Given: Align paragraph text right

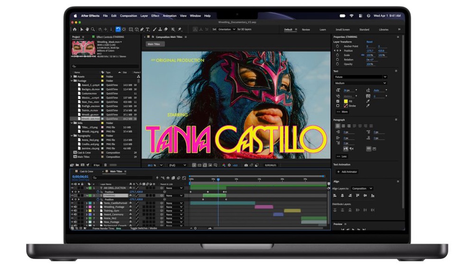Looking at the screenshot, I should [349, 126].
